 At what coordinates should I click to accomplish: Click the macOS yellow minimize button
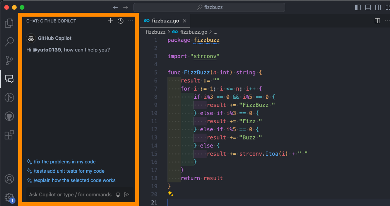[14, 7]
